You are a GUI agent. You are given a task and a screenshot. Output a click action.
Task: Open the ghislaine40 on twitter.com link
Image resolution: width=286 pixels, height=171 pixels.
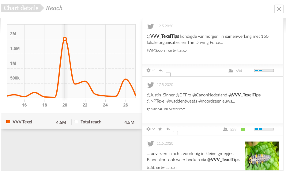pyautogui.click(x=166, y=109)
